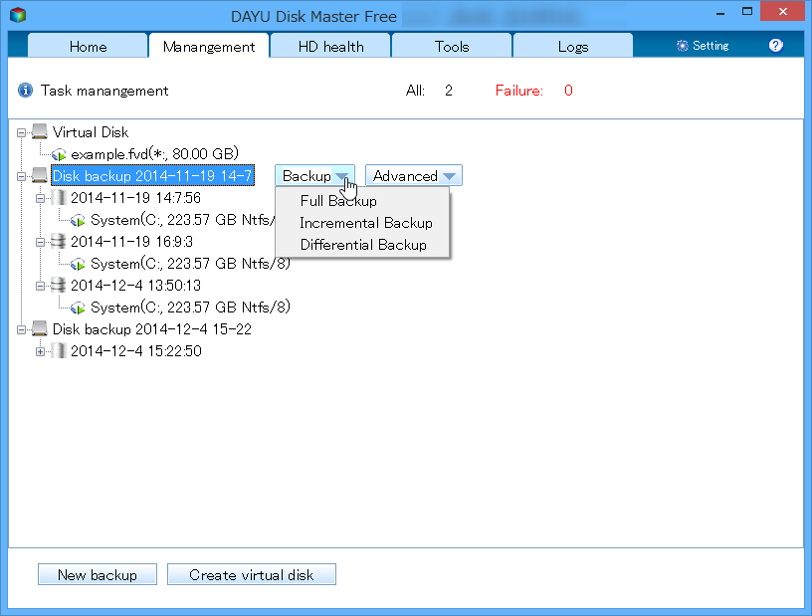Click the All: 2 task count
This screenshot has width=812, height=616.
(x=429, y=91)
